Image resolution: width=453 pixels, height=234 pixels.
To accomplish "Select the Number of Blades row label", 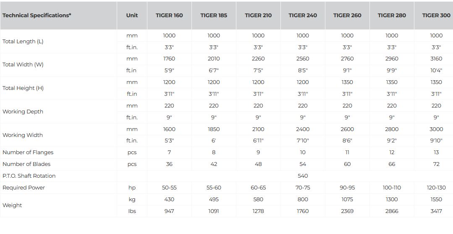I will coord(26,164).
